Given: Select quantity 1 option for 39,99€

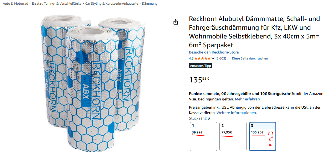Looking at the screenshot, I should click(x=203, y=136).
